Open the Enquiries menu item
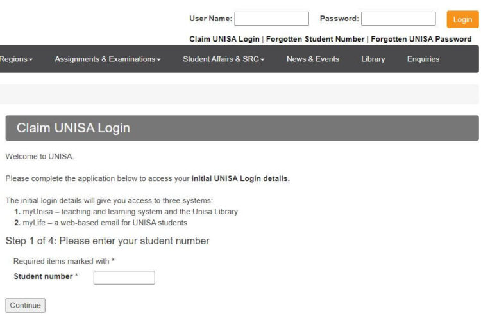This screenshot has height=316, width=481. pyautogui.click(x=423, y=59)
